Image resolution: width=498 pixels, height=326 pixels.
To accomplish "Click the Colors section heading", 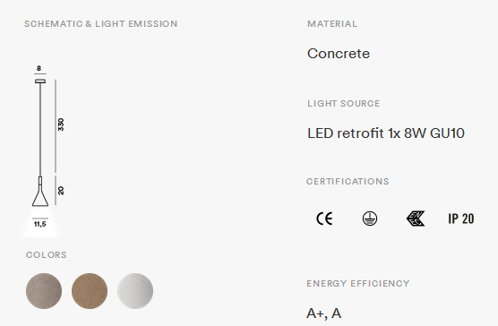I will coord(47,255).
